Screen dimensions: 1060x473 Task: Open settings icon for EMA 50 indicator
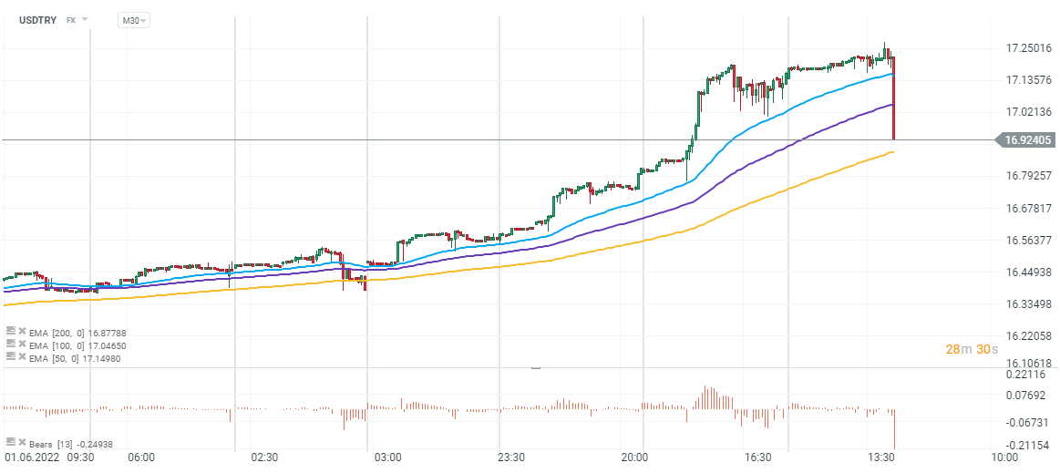(10, 356)
